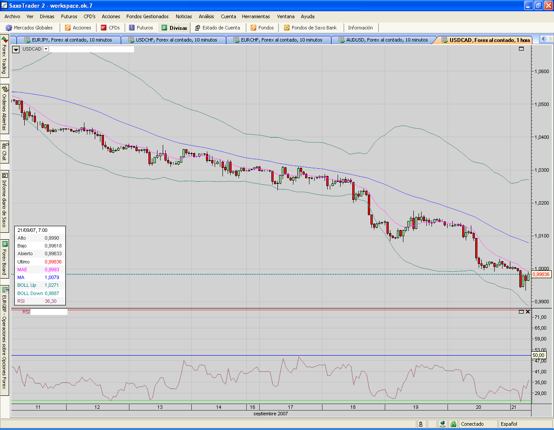The width and height of the screenshot is (554, 430).
Task: Open the Forex Trading side panel
Action: 4,56
